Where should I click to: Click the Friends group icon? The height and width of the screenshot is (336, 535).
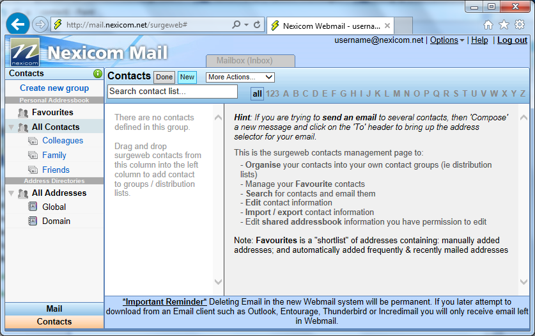tap(33, 170)
